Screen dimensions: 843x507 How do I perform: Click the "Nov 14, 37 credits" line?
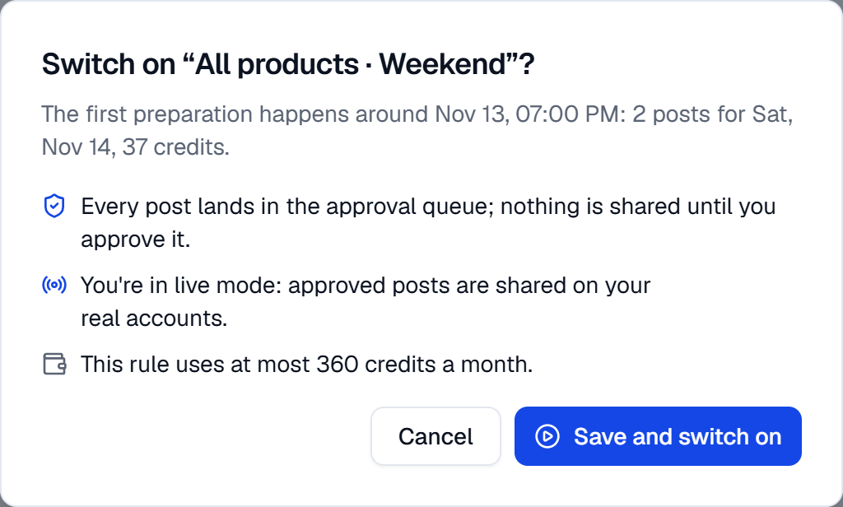click(x=136, y=147)
